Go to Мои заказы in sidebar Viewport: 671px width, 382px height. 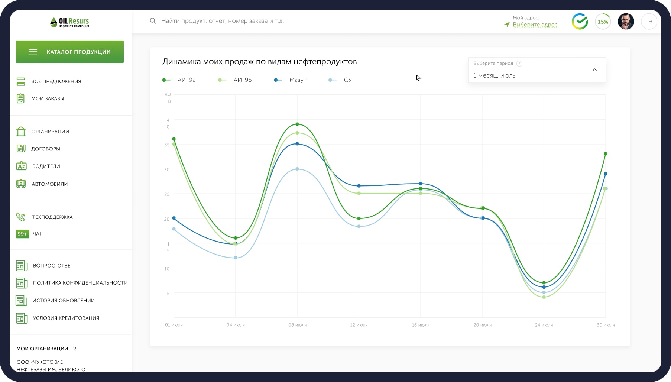pyautogui.click(x=48, y=98)
